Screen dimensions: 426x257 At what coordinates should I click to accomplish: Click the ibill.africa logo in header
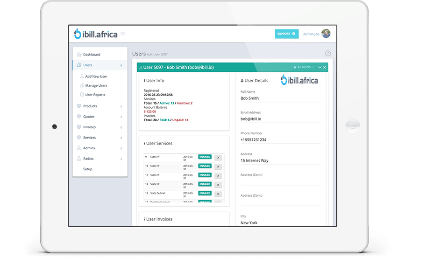[96, 34]
